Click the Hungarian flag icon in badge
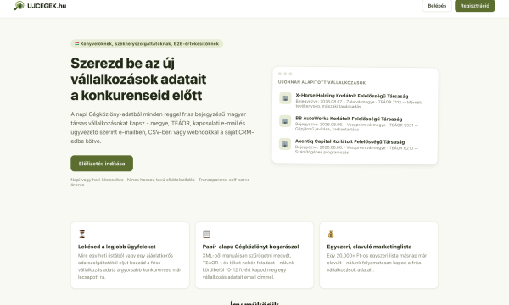This screenshot has width=509, height=305. [x=77, y=44]
